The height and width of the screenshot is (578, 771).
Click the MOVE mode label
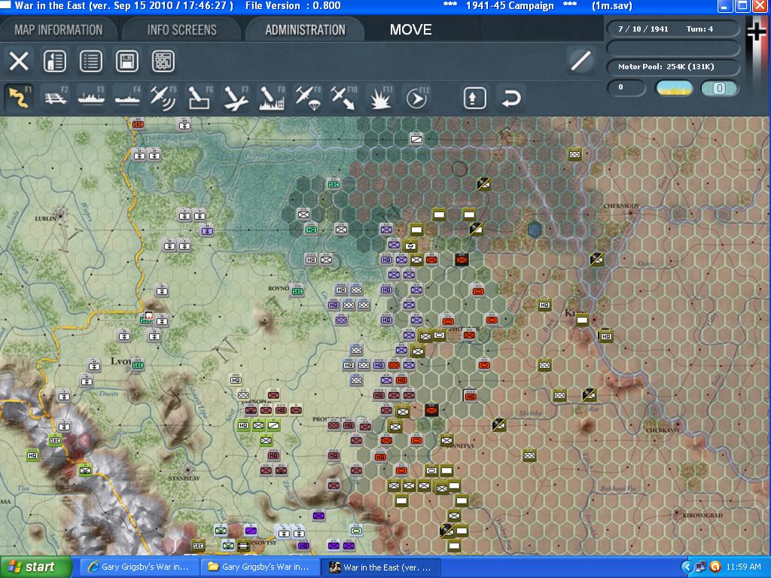(x=410, y=29)
